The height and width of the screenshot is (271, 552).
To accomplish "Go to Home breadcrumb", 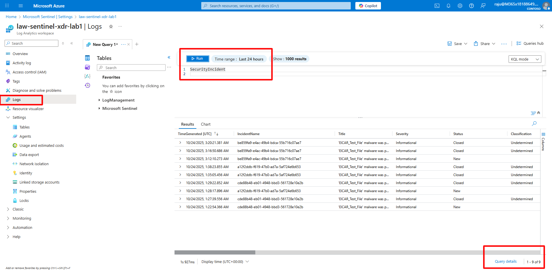I will (11, 17).
